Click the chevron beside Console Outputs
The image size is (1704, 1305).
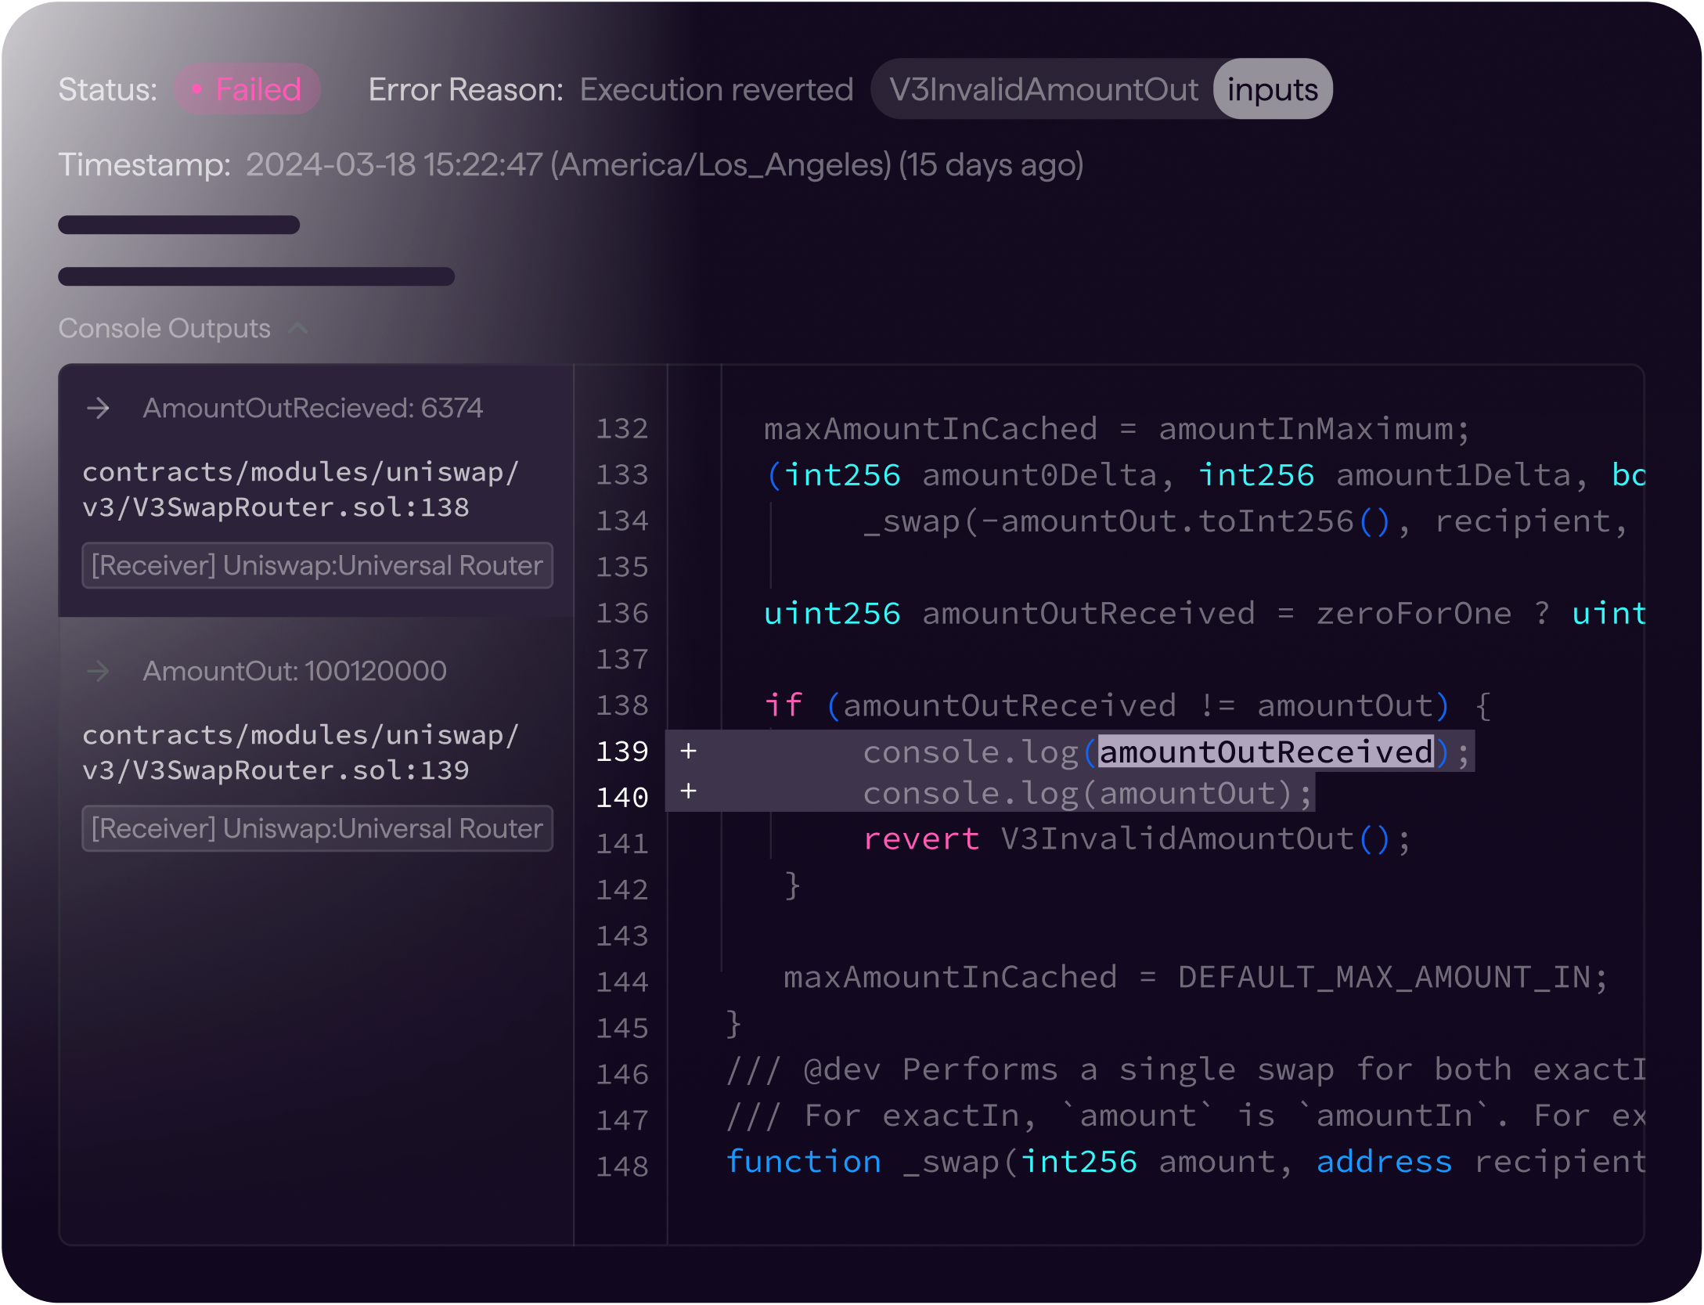[x=298, y=328]
